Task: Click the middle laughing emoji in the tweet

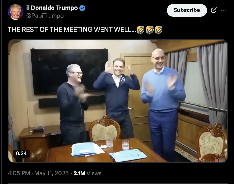Action: pyautogui.click(x=149, y=30)
